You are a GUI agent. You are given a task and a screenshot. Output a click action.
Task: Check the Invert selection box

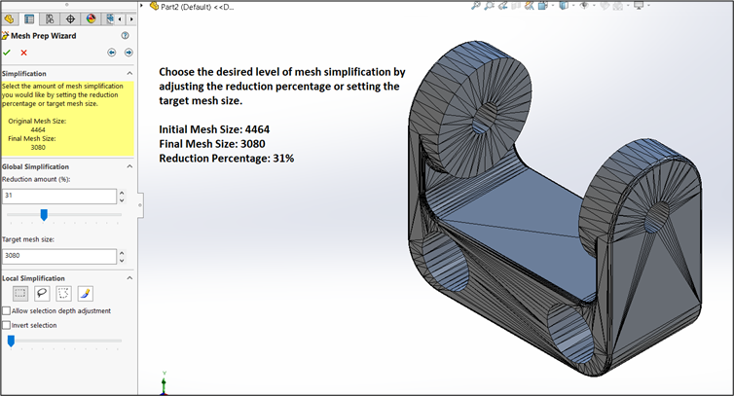point(7,325)
